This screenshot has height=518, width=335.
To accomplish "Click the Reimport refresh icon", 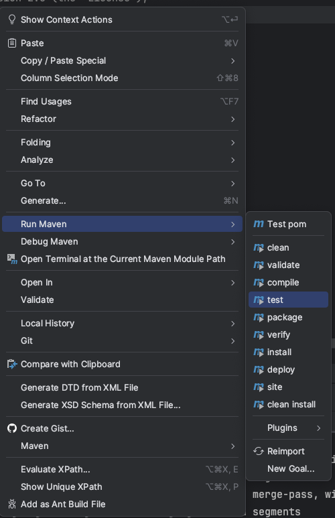I will 259,451.
